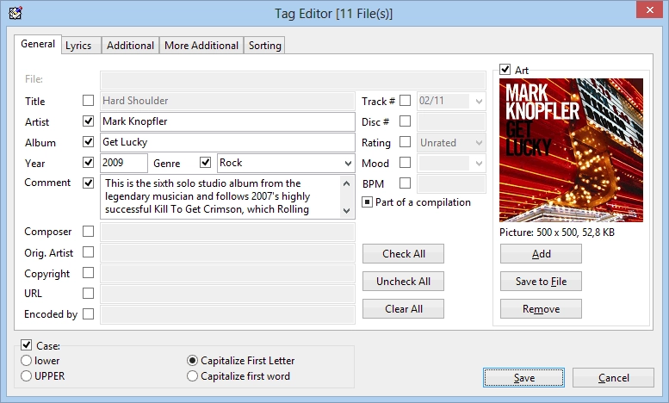
Task: Click the Comment scrollbar down arrow
Action: [346, 210]
